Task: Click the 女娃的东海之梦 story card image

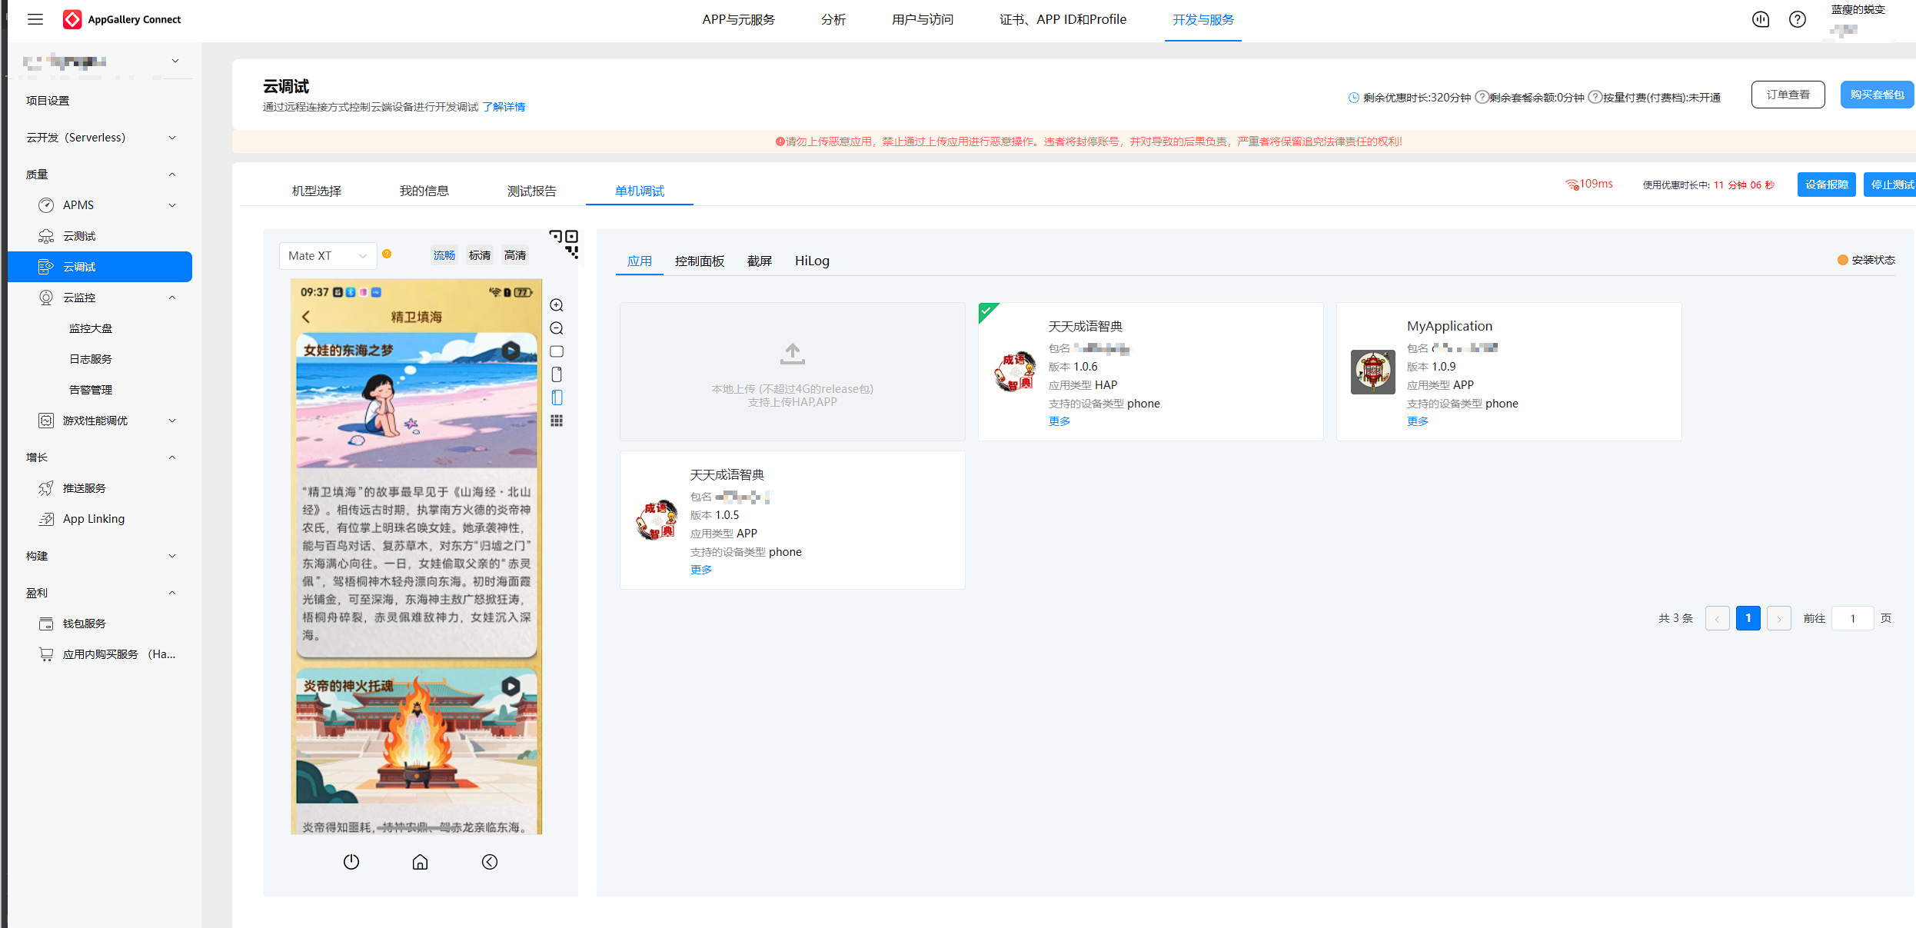Action: [x=416, y=400]
